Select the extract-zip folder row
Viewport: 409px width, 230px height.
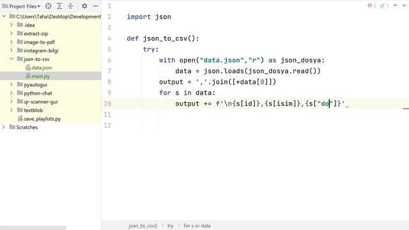point(50,33)
